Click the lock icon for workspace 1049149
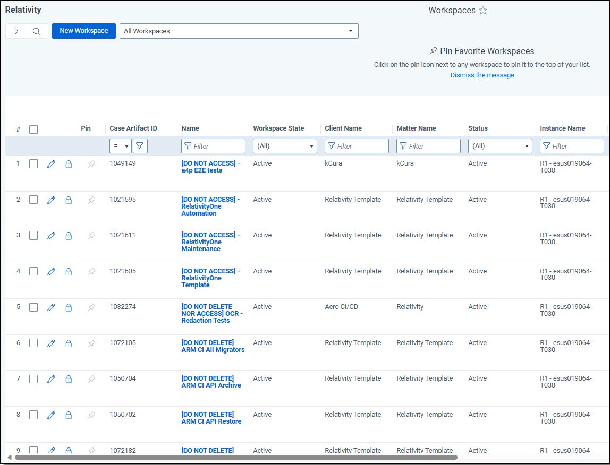This screenshot has width=610, height=465. pos(69,163)
